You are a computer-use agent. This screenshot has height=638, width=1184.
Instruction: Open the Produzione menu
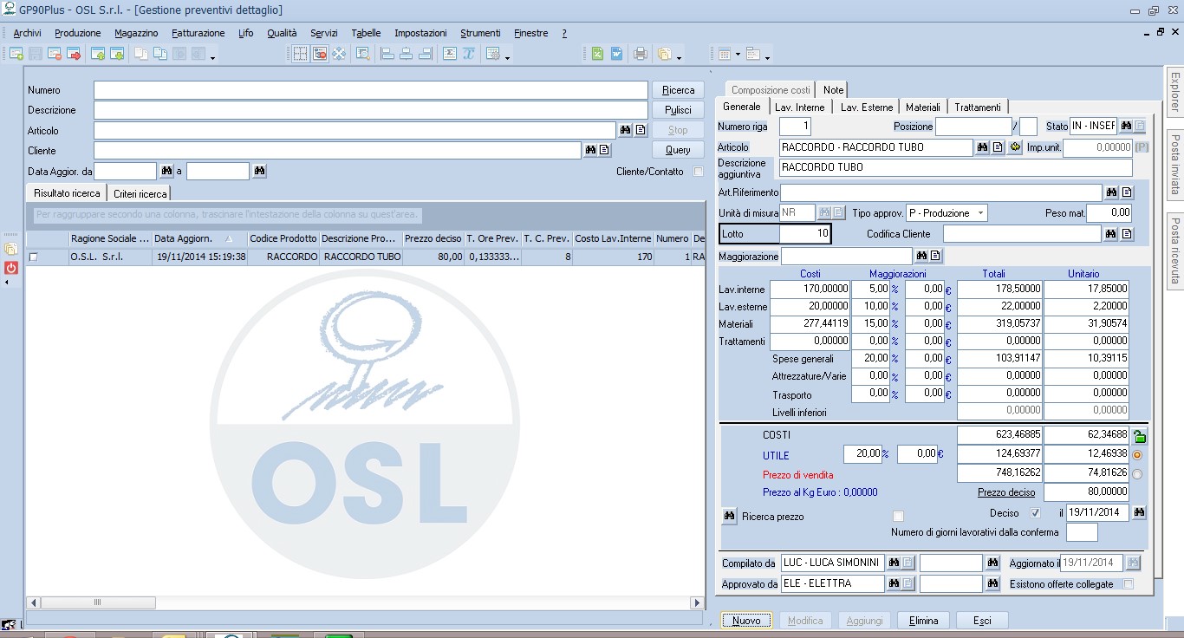coord(77,33)
